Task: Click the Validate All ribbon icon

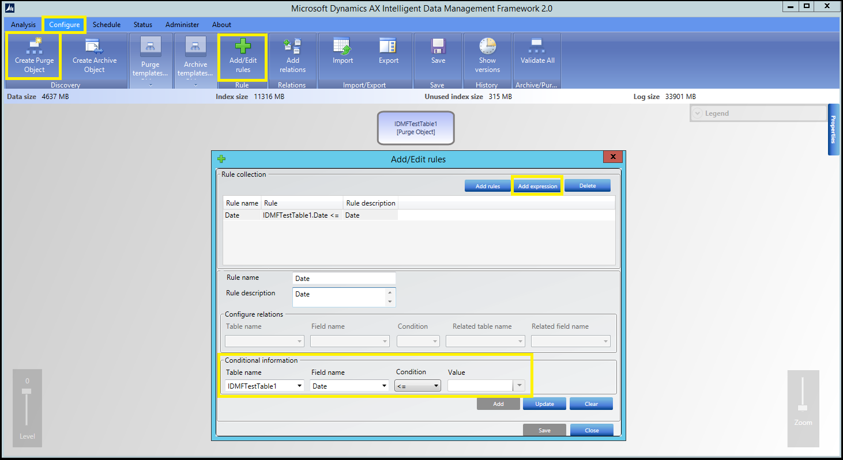Action: click(537, 46)
